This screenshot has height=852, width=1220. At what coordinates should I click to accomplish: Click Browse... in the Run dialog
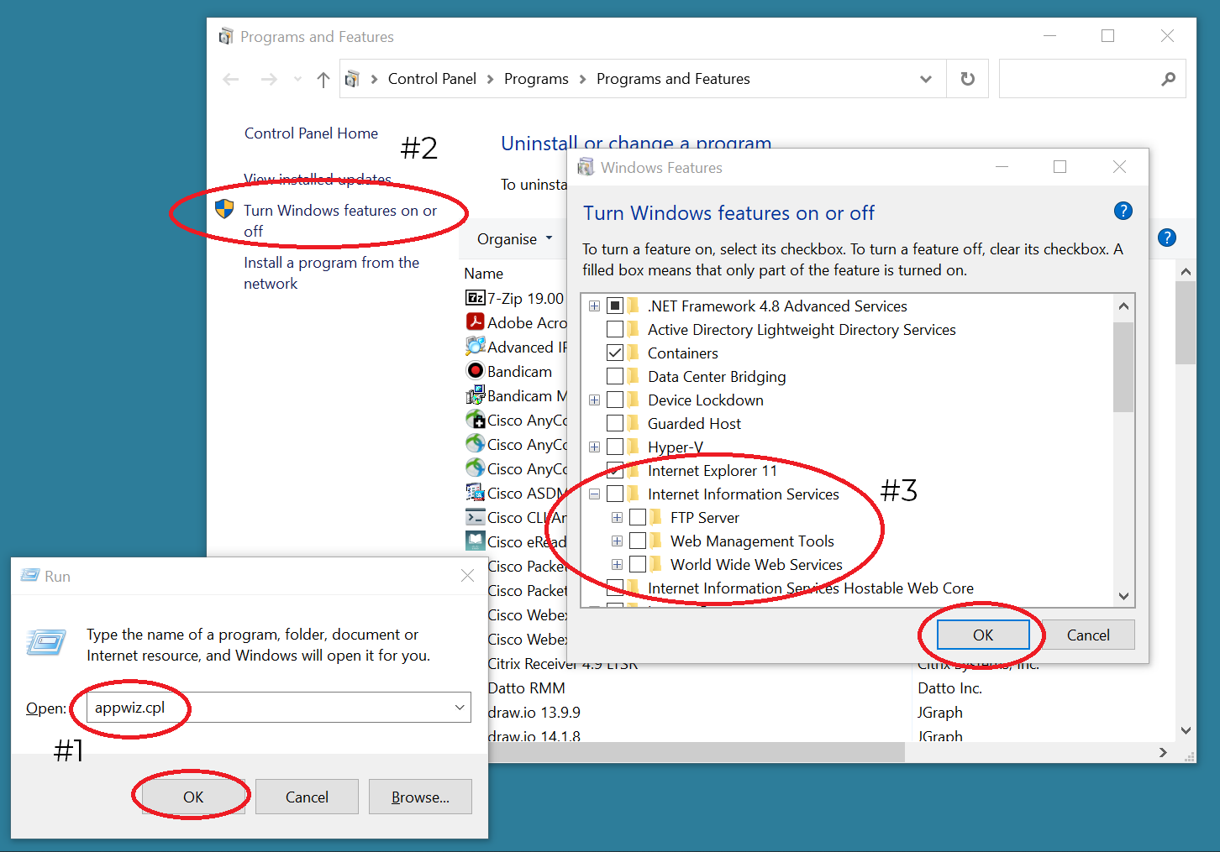420,797
